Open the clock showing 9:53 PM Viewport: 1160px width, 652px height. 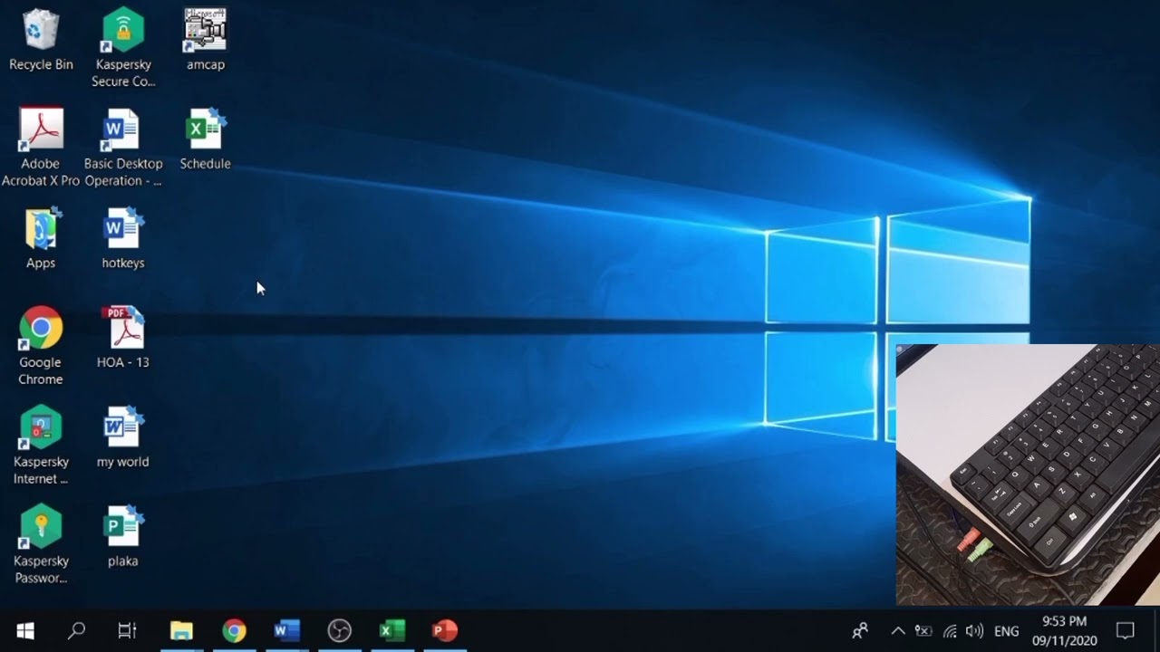tap(1064, 630)
